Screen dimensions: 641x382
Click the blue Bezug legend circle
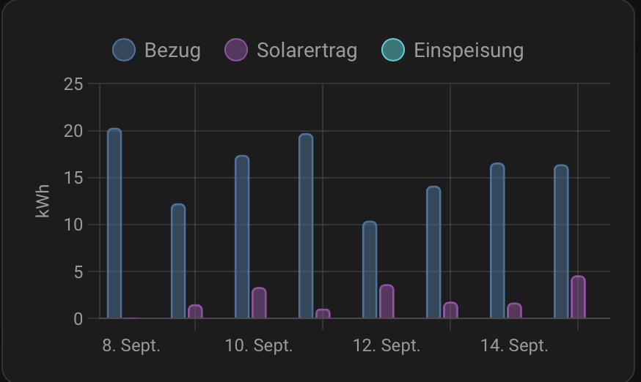[x=124, y=50]
